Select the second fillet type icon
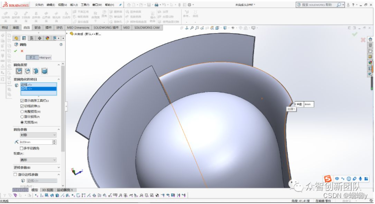This screenshot has height=204, width=375. pyautogui.click(x=27, y=71)
